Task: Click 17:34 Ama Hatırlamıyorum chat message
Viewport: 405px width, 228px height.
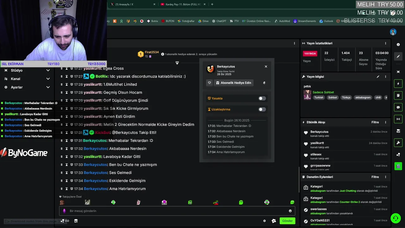Action: tap(103, 189)
